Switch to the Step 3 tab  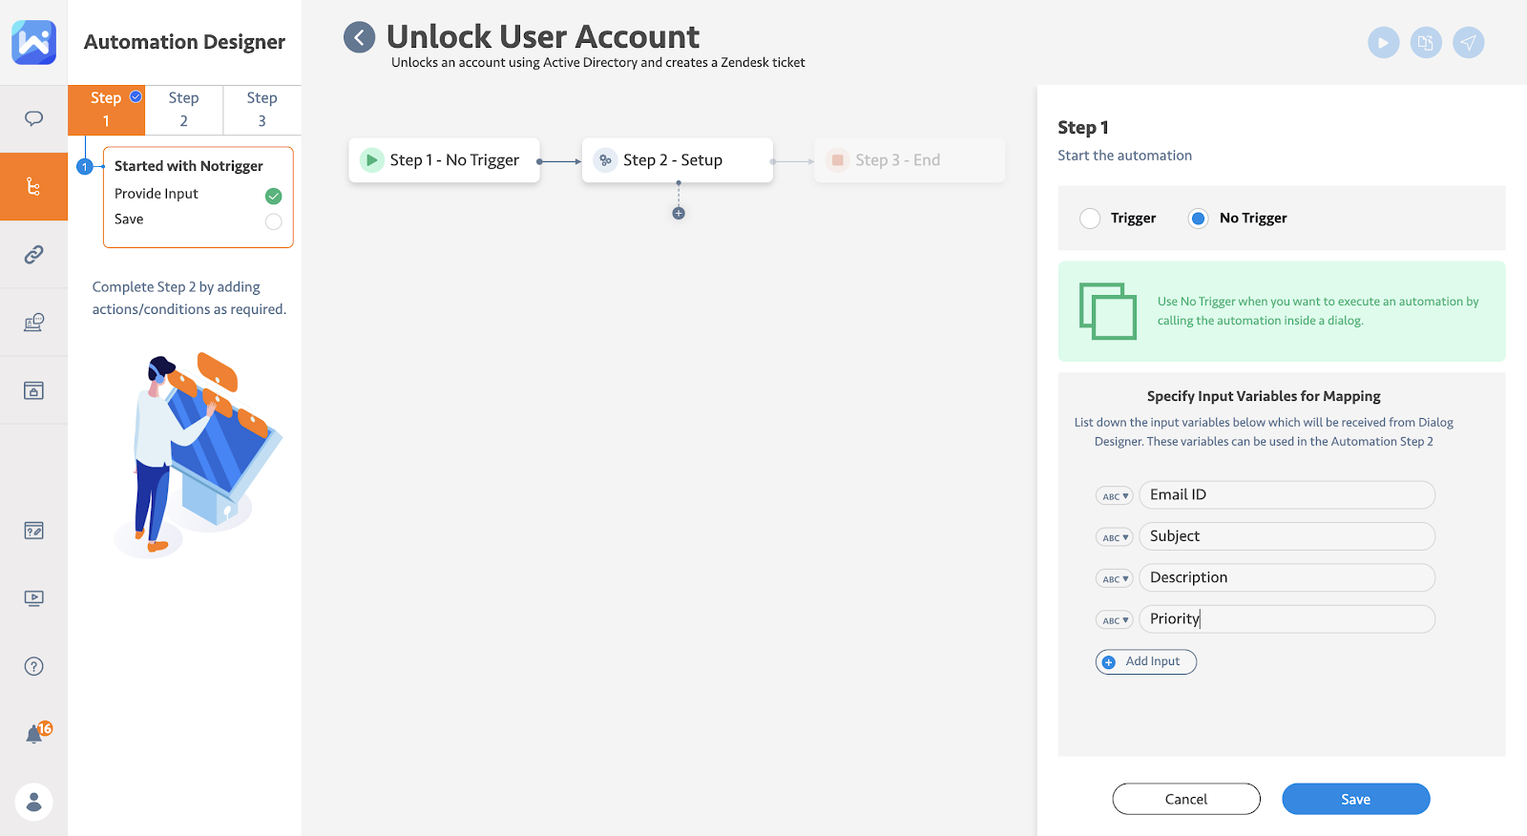(261, 110)
